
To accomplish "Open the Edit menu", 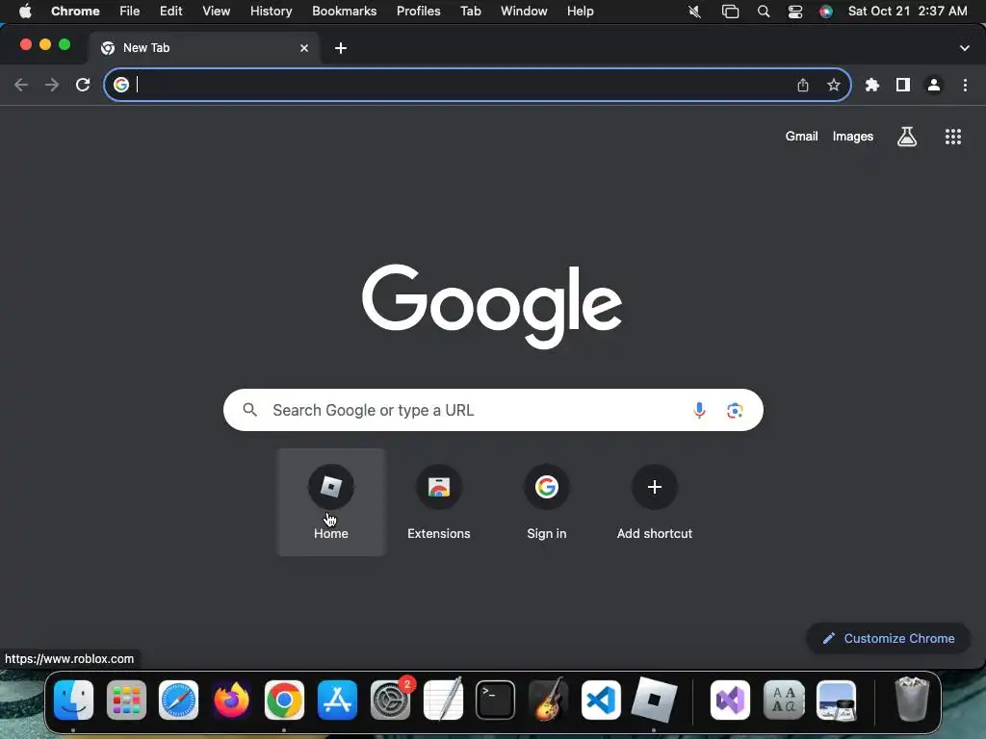I will tap(170, 12).
